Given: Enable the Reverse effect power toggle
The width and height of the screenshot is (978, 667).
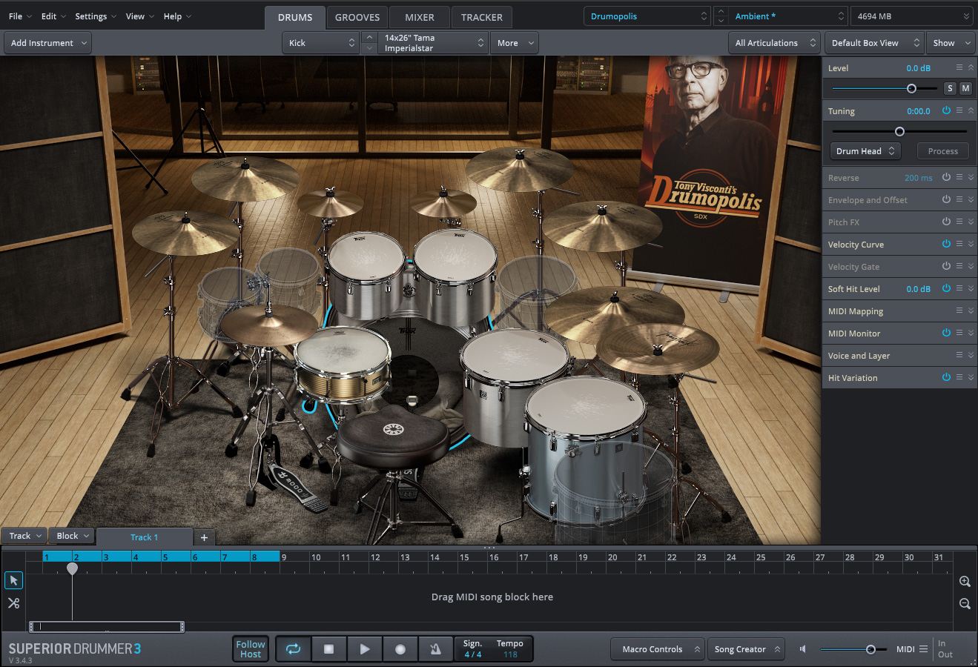Looking at the screenshot, I should [946, 177].
